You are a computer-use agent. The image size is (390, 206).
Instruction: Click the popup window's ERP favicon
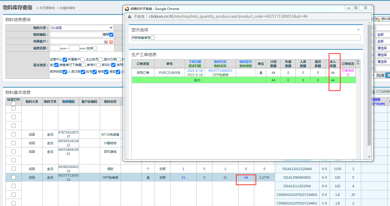[x=127, y=9]
